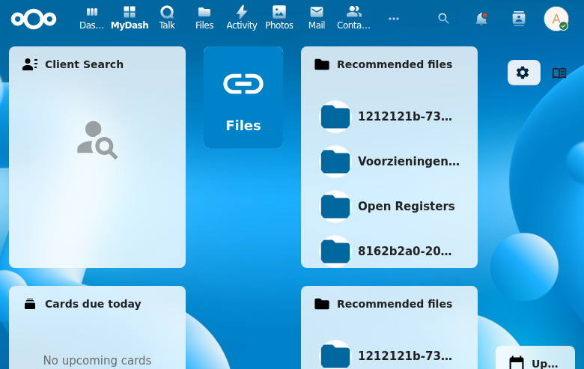Open the top 1212121b-73... folder entry
The width and height of the screenshot is (584, 369).
[389, 117]
